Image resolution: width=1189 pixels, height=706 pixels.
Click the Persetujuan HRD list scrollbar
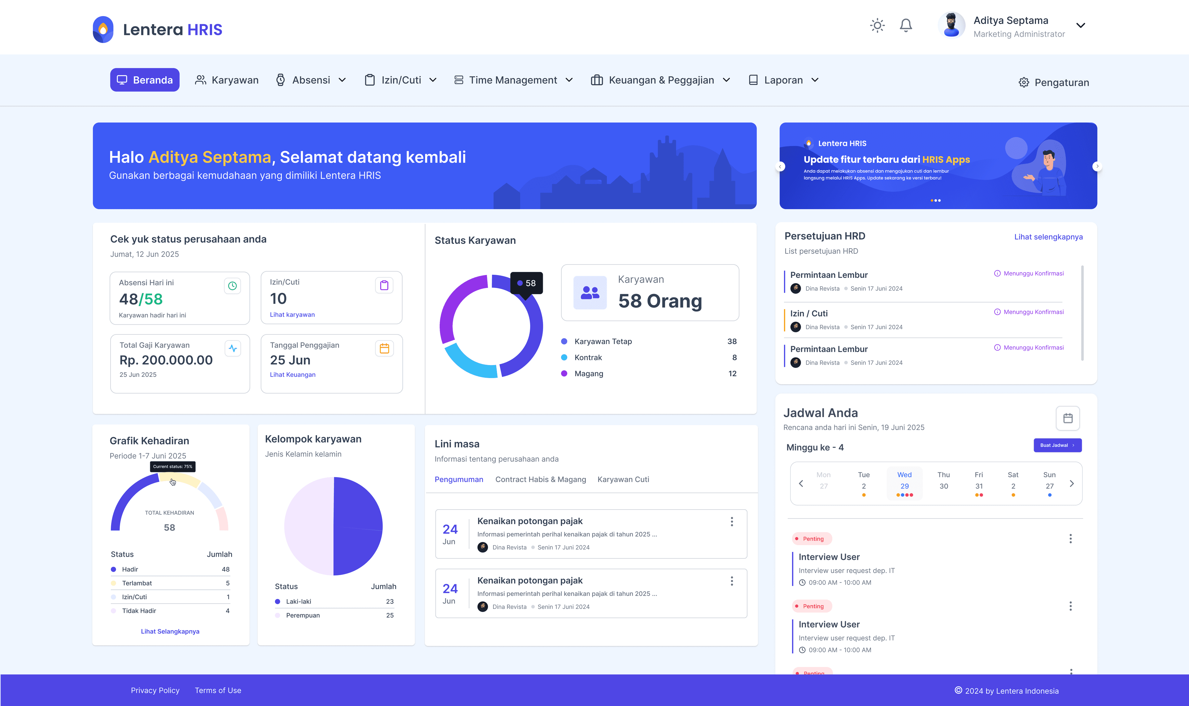click(x=1082, y=313)
